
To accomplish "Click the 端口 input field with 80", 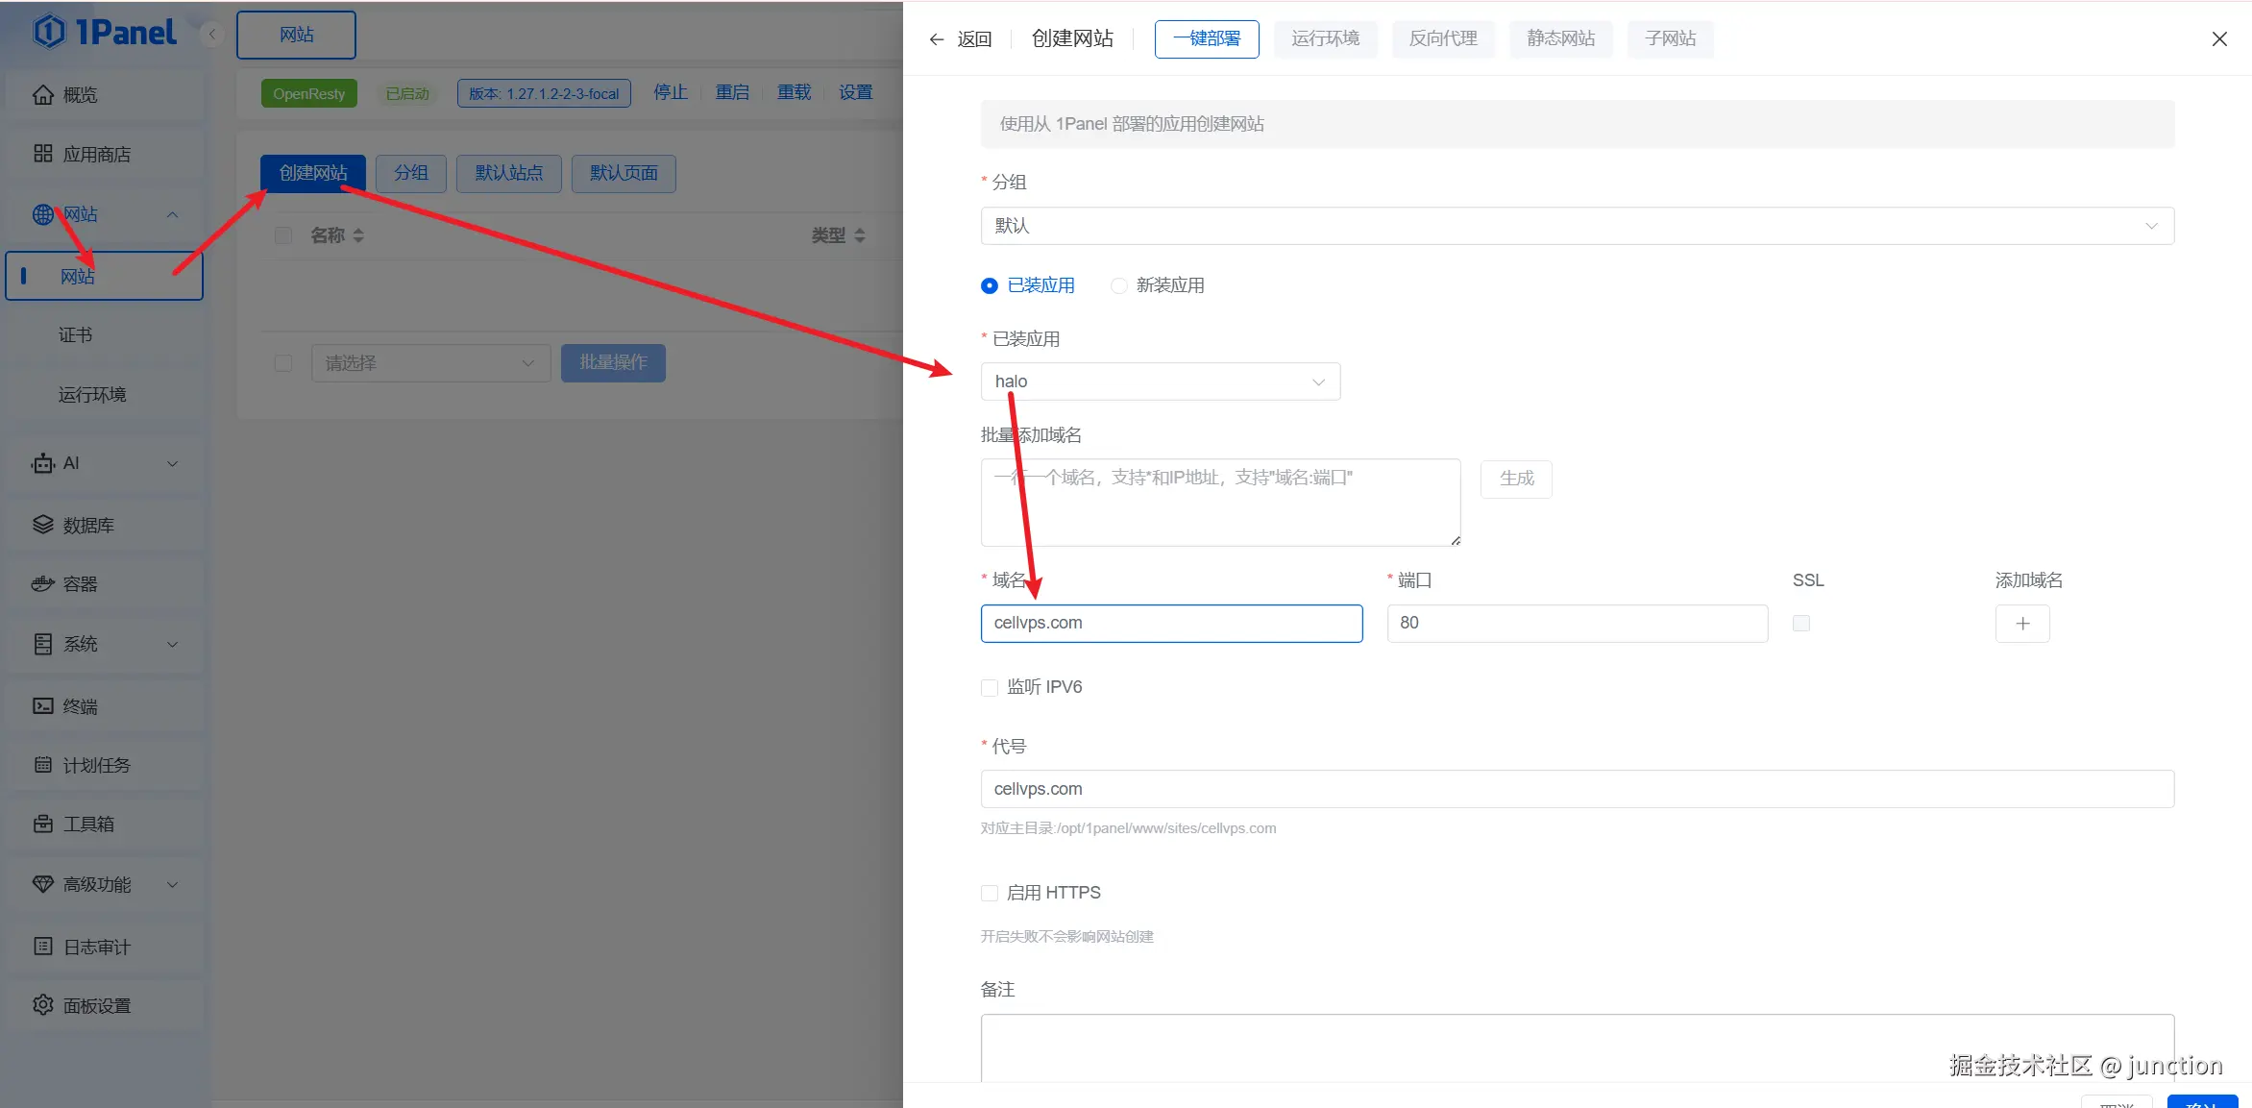I will (1577, 623).
